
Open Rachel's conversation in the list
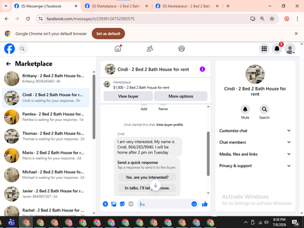(x=46, y=211)
